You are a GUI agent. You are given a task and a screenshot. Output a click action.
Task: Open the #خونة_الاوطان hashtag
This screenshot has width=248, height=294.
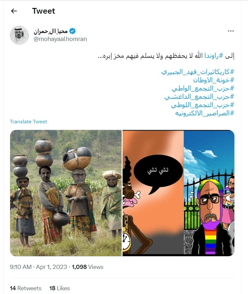click(x=214, y=80)
